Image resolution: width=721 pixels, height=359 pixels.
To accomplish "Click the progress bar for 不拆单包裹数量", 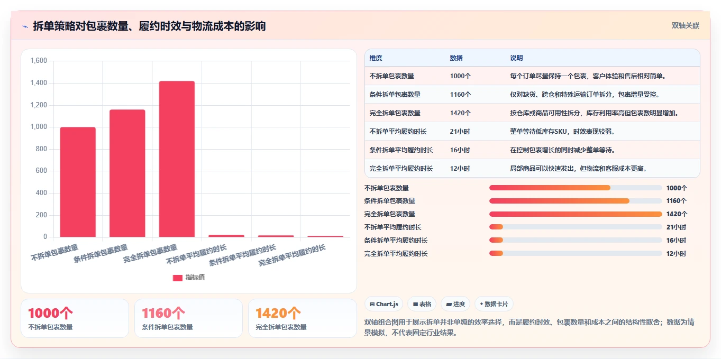I will coord(576,188).
